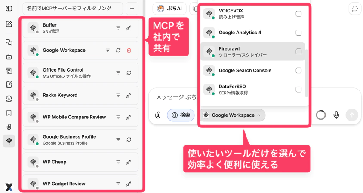
Task: Open filter settings for Office File Control
Action: tap(118, 73)
